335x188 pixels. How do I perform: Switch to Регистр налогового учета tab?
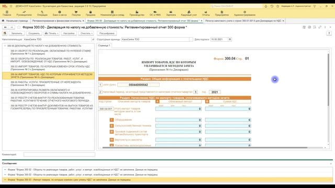pyautogui.click(x=243, y=21)
